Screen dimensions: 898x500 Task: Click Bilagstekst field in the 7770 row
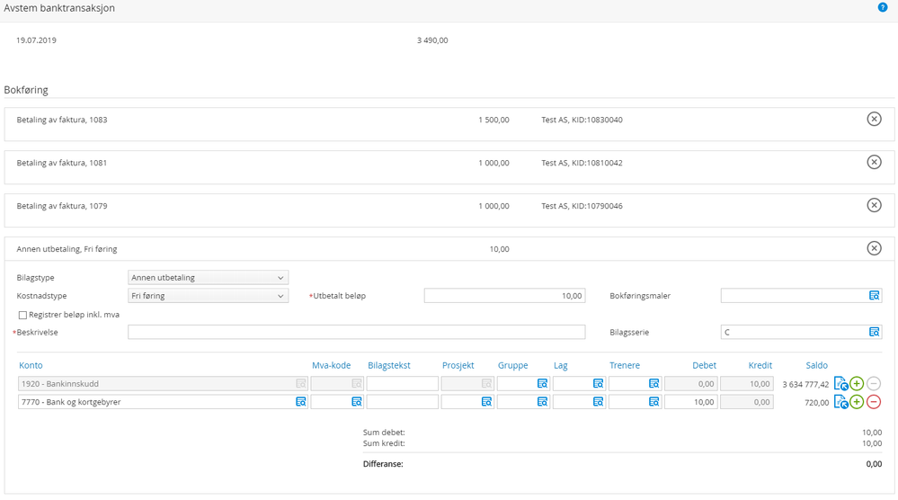coord(402,402)
